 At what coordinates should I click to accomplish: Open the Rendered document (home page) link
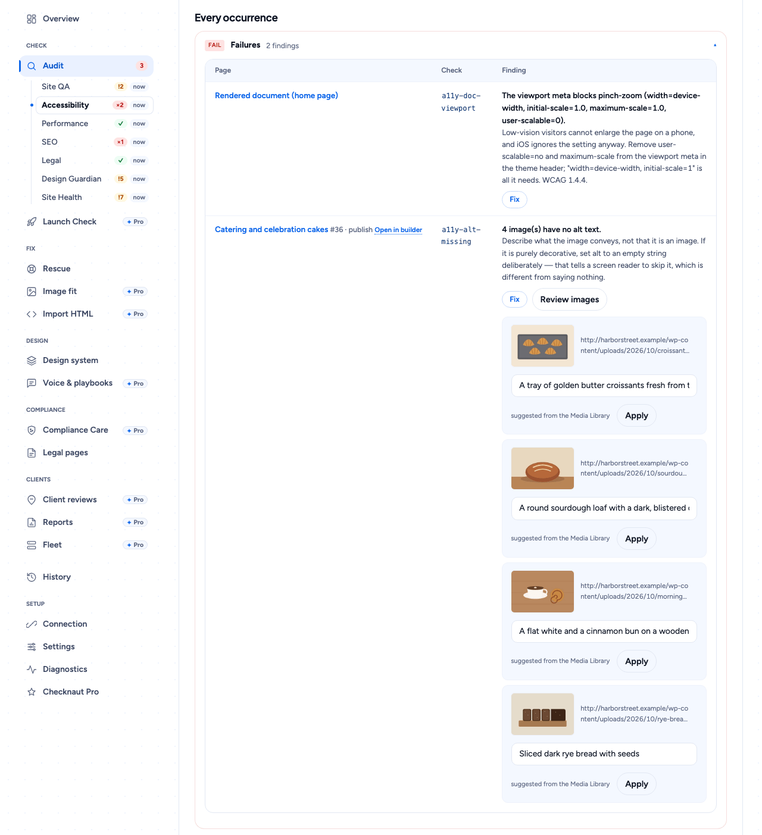tap(276, 96)
